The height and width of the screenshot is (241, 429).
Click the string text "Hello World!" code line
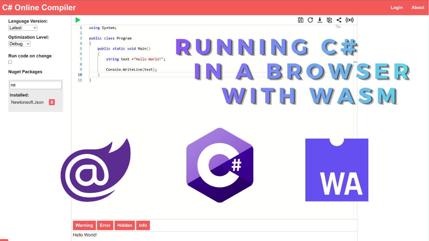coord(136,59)
